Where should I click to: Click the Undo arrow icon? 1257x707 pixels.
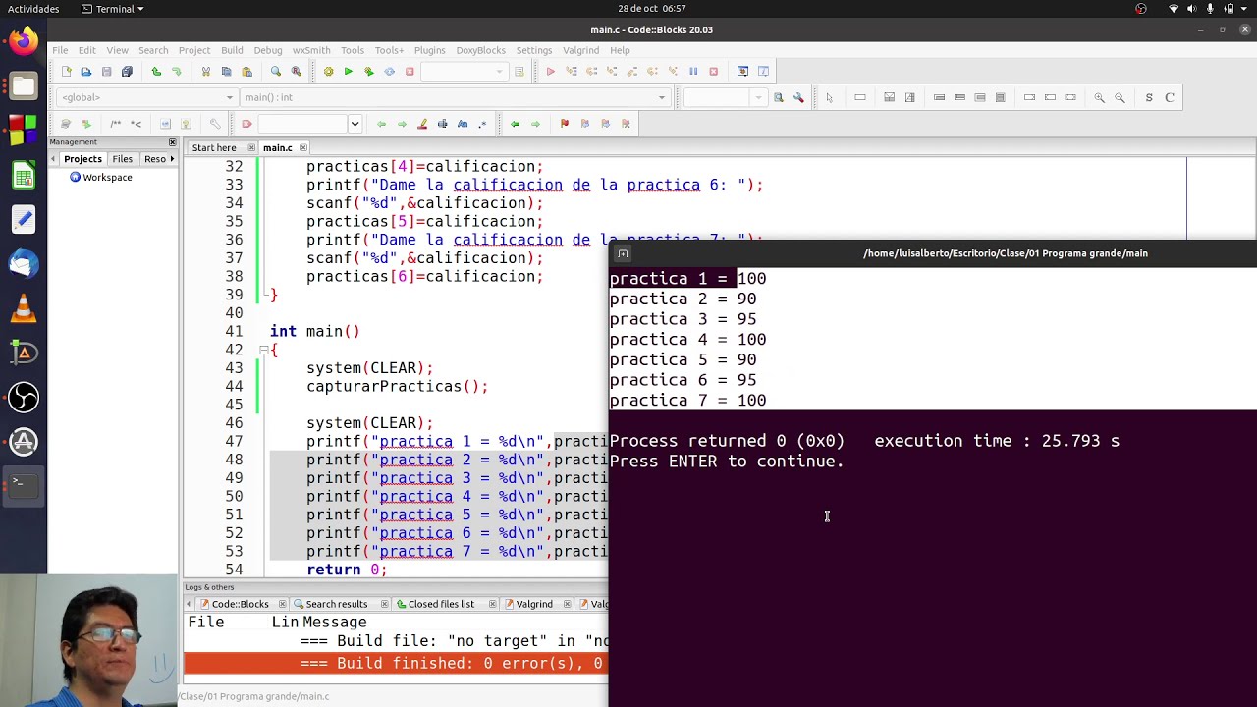pyautogui.click(x=155, y=71)
